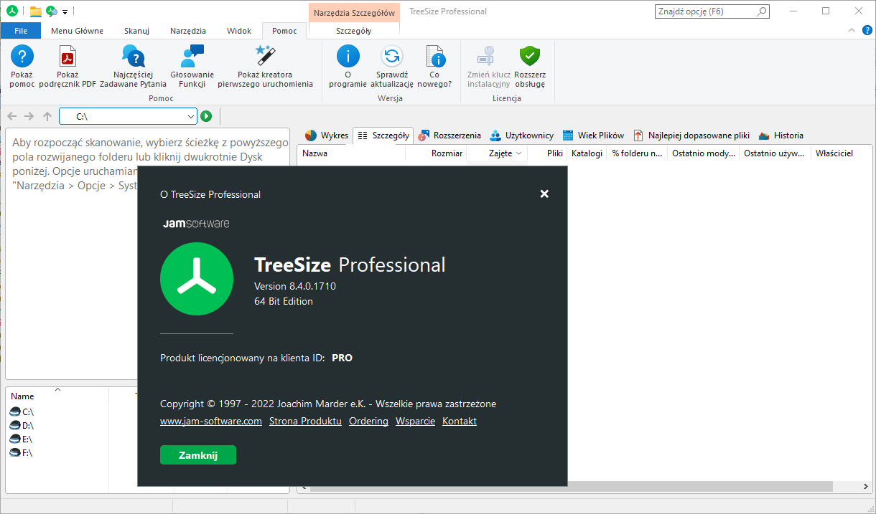The image size is (876, 514).
Task: Click the Ordering link
Action: point(368,421)
